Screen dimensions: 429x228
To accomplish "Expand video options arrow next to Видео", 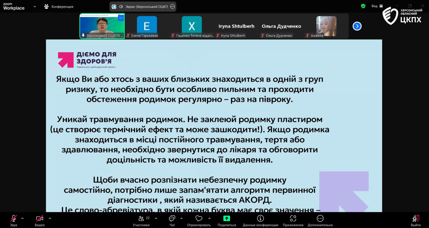I will coord(50,218).
